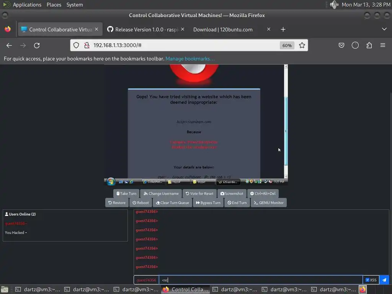Click the Ctrl+Alt+Del button
Image resolution: width=392 pixels, height=294 pixels.
(x=263, y=193)
